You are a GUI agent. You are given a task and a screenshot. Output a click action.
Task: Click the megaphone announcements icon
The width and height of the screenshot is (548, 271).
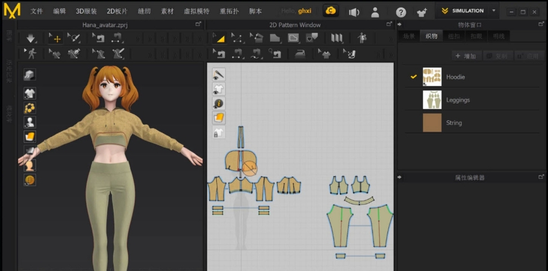tap(354, 12)
